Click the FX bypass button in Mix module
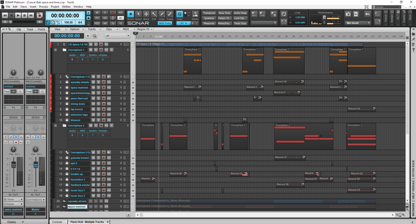 tap(97, 18)
